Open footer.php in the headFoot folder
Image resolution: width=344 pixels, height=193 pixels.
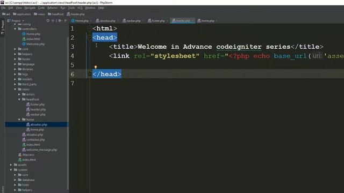click(35, 105)
